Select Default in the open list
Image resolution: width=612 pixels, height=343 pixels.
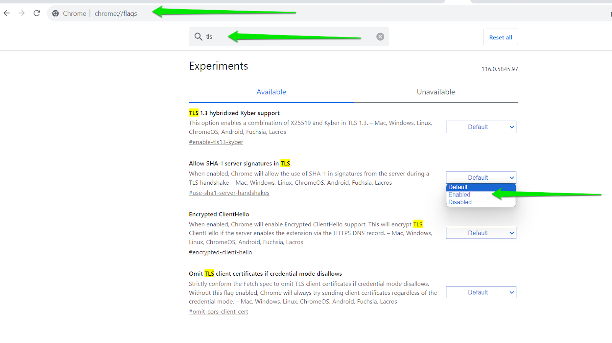tap(481, 187)
